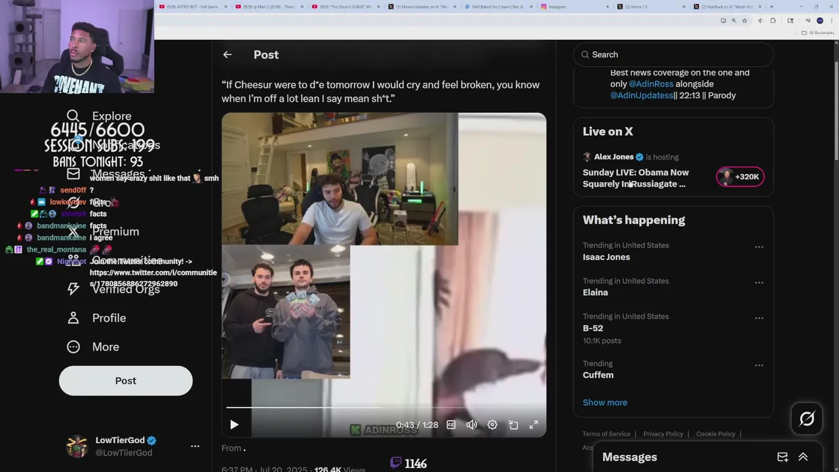839x472 pixels.
Task: Join the +320K listeners live space
Action: (x=740, y=176)
